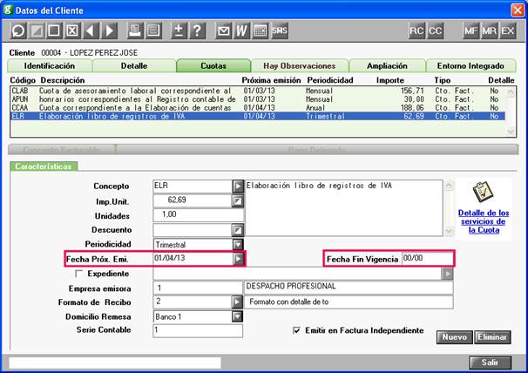Close the Datos del Cliente window
This screenshot has width=528, height=373.
tap(518, 10)
